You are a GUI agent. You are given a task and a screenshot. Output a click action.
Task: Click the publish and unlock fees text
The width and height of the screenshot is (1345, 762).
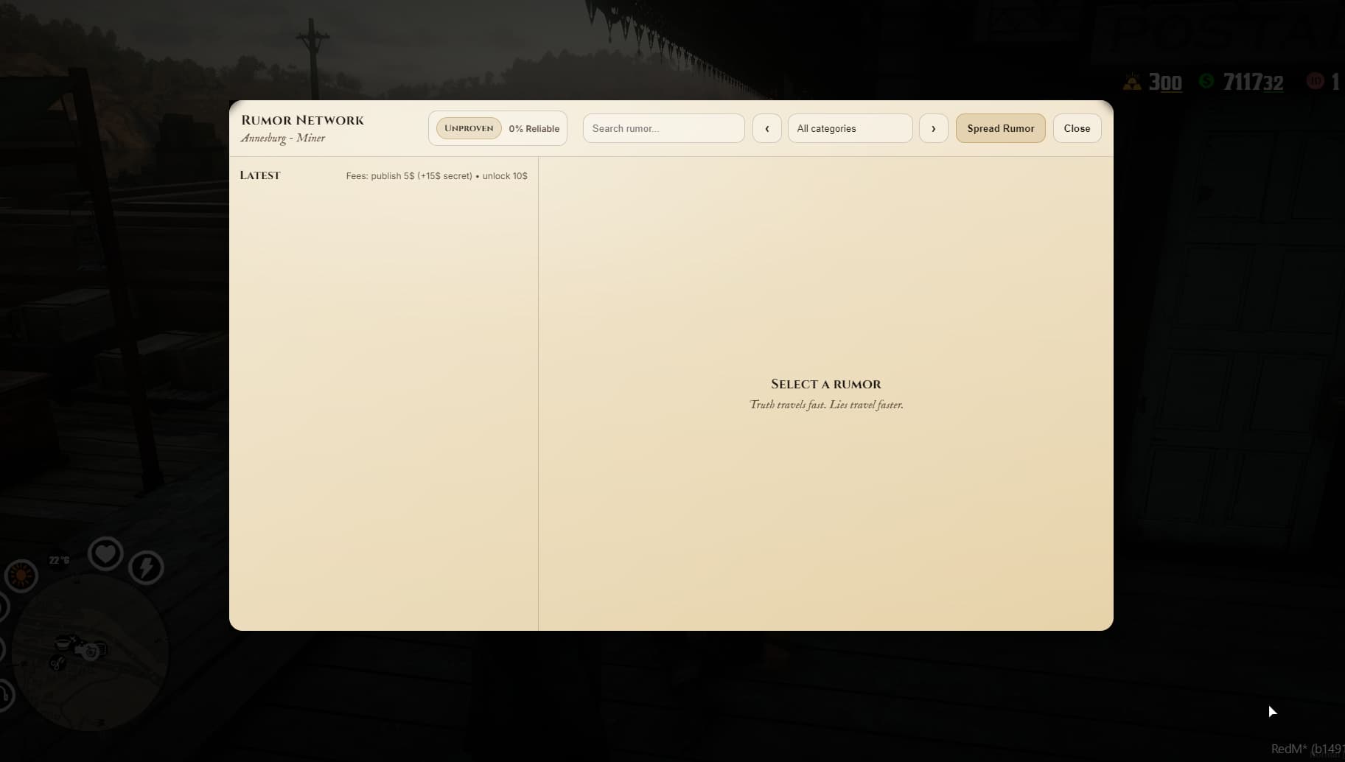coord(436,176)
